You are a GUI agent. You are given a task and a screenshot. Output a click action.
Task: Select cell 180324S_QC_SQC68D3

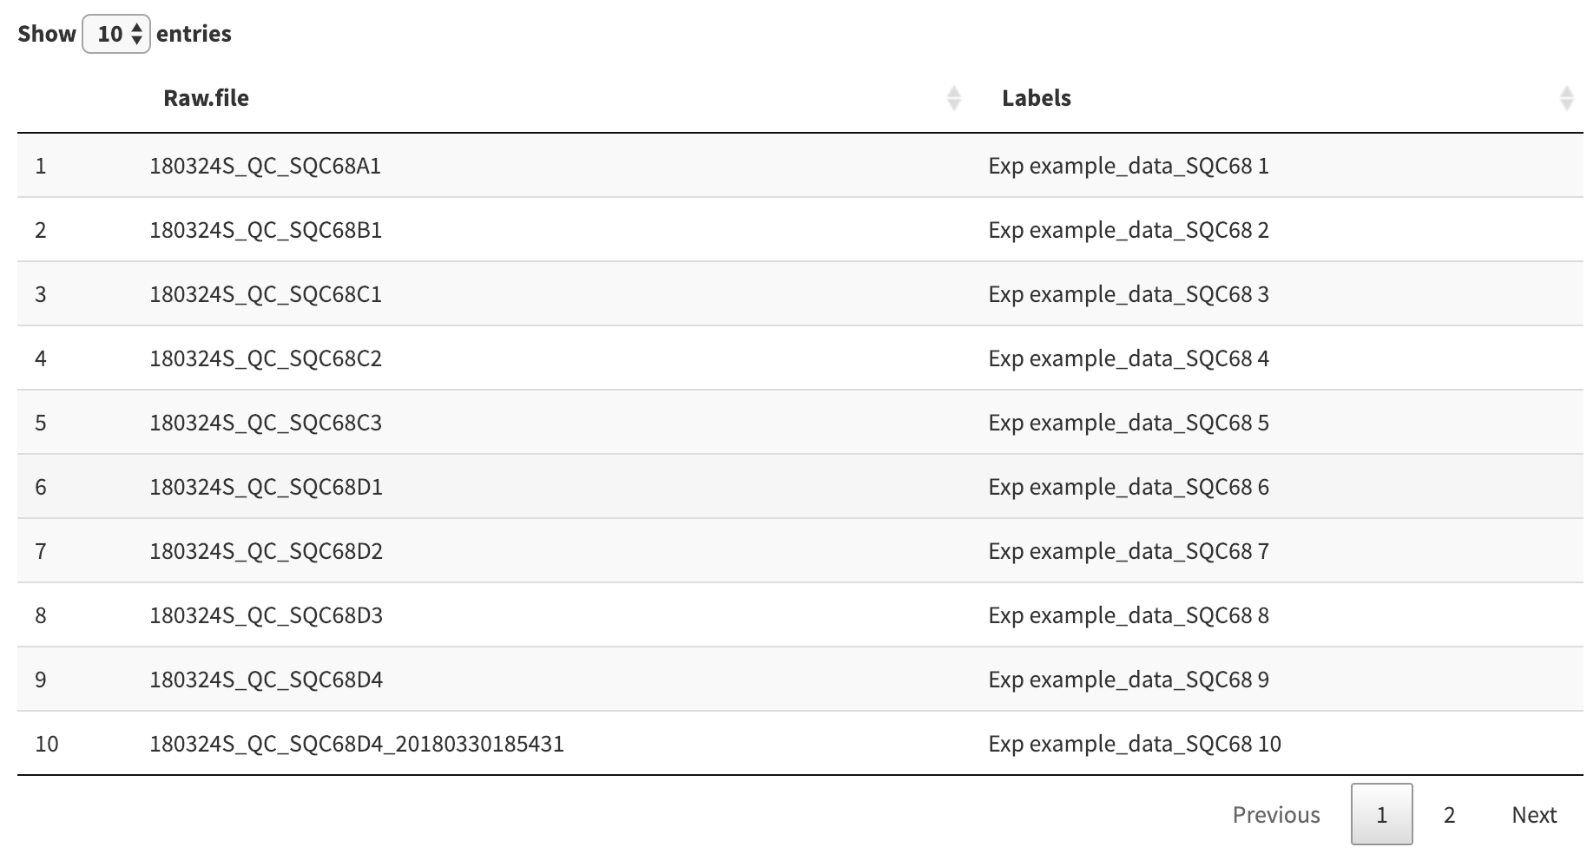pyautogui.click(x=266, y=615)
